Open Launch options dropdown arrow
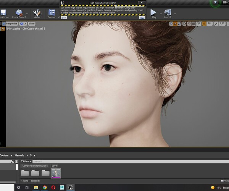The image size is (229, 191). point(175,14)
